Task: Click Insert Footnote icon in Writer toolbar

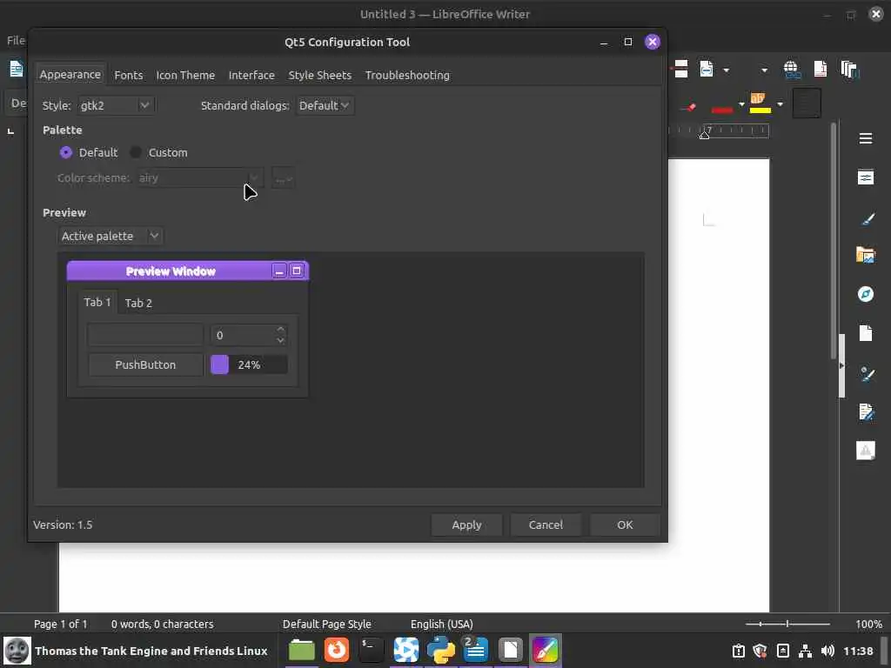Action: coord(820,70)
